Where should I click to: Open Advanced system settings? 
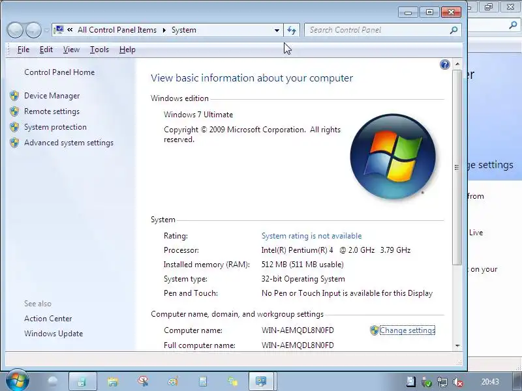click(x=69, y=143)
